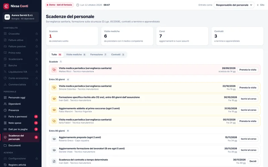268x167 pixels.
Task: Click the Sito back link
Action: (261, 5)
